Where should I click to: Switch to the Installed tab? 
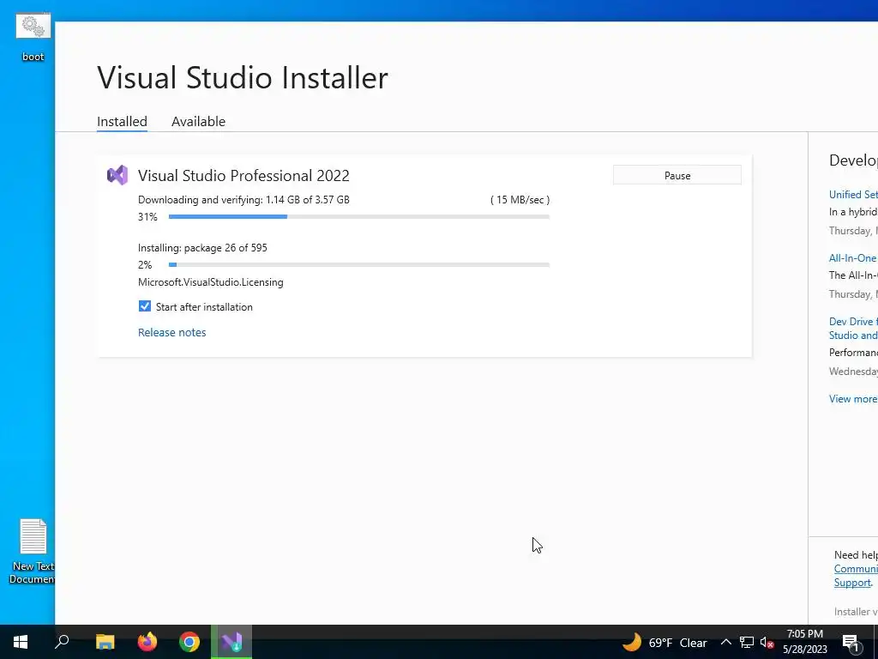point(122,121)
